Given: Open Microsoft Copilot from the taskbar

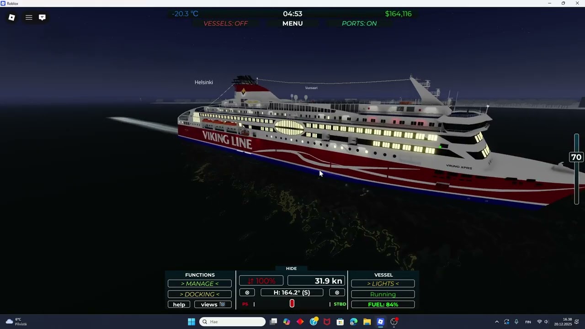Looking at the screenshot, I should [x=287, y=322].
